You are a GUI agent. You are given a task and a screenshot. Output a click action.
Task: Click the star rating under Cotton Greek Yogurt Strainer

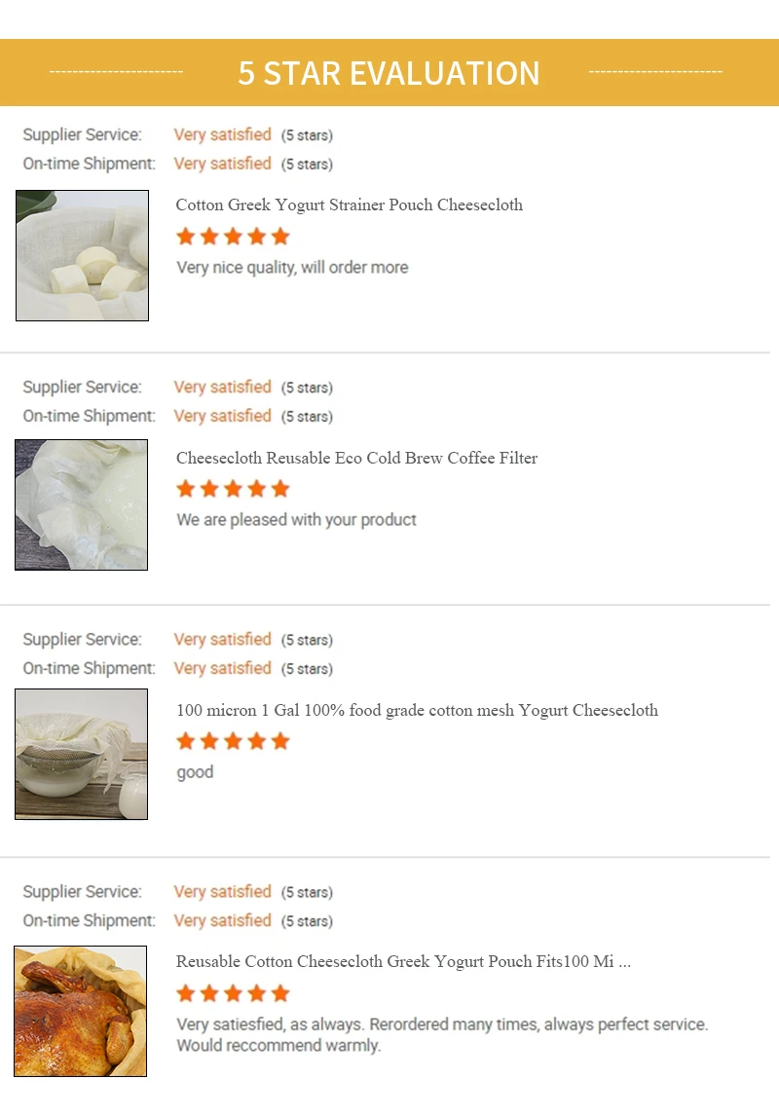point(233,237)
